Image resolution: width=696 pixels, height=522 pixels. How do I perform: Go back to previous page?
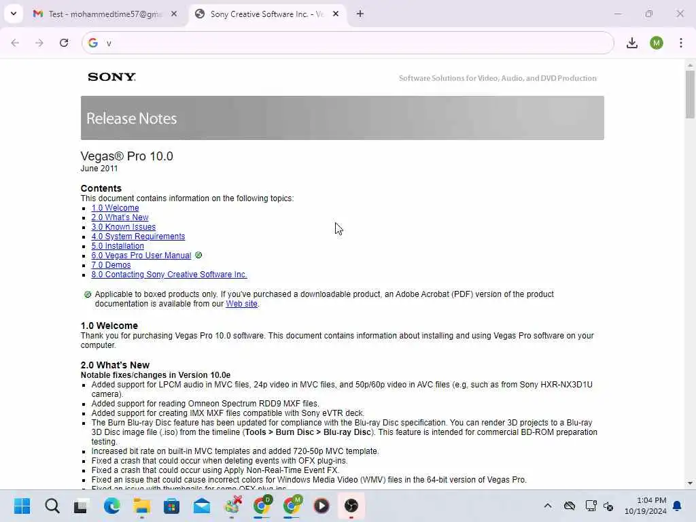15,43
